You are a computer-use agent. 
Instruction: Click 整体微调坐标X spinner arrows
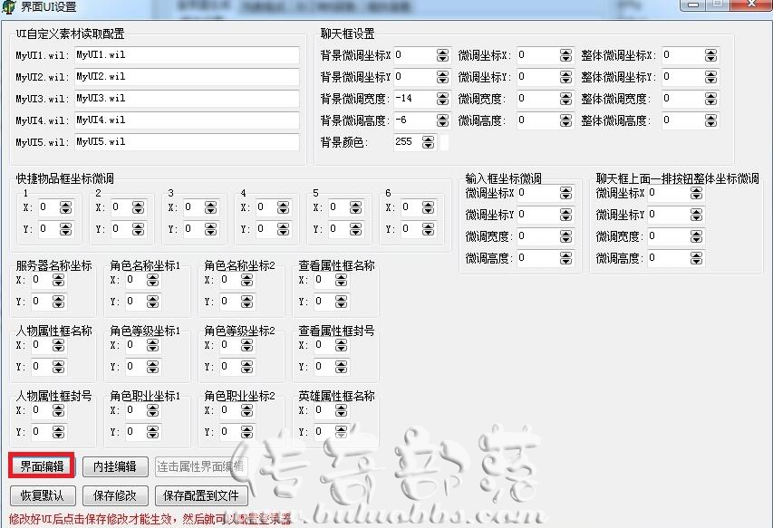point(710,55)
